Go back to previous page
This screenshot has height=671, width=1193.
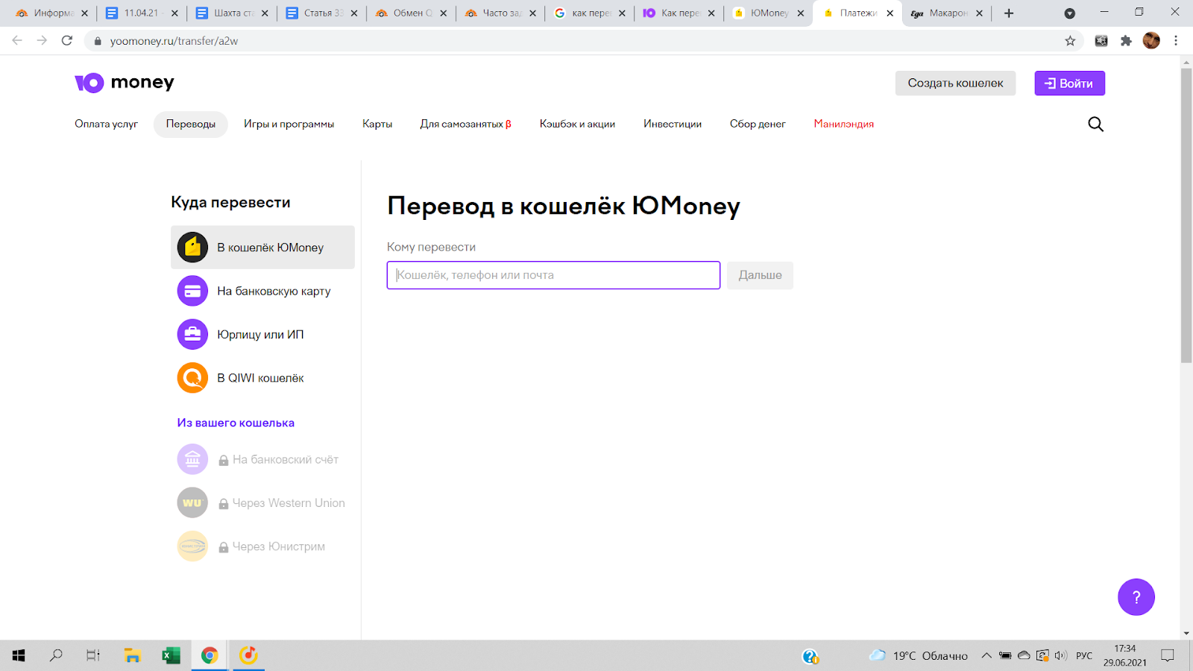[x=17, y=41]
